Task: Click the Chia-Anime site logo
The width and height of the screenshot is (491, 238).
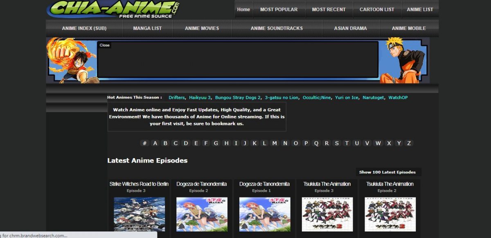Action: click(115, 9)
